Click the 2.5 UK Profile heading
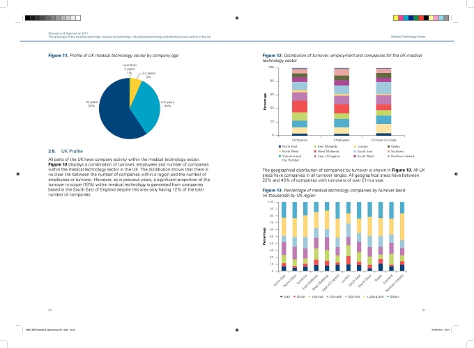 tap(66, 151)
